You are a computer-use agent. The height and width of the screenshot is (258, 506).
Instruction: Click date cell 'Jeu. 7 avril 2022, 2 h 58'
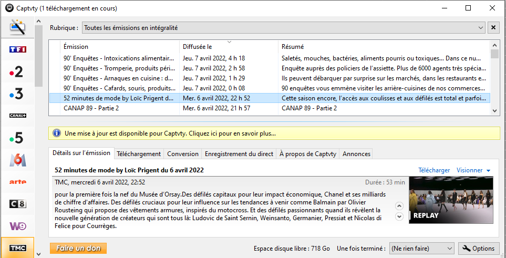pos(214,68)
